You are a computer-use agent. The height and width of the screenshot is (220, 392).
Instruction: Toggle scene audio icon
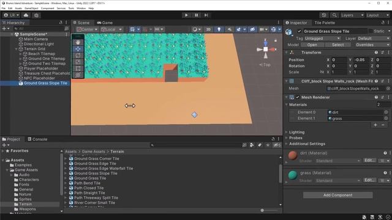[x=229, y=29]
